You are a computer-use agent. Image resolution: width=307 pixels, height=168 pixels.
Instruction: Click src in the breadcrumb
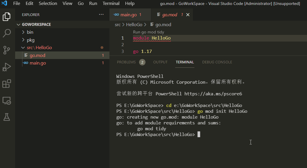click(x=118, y=25)
